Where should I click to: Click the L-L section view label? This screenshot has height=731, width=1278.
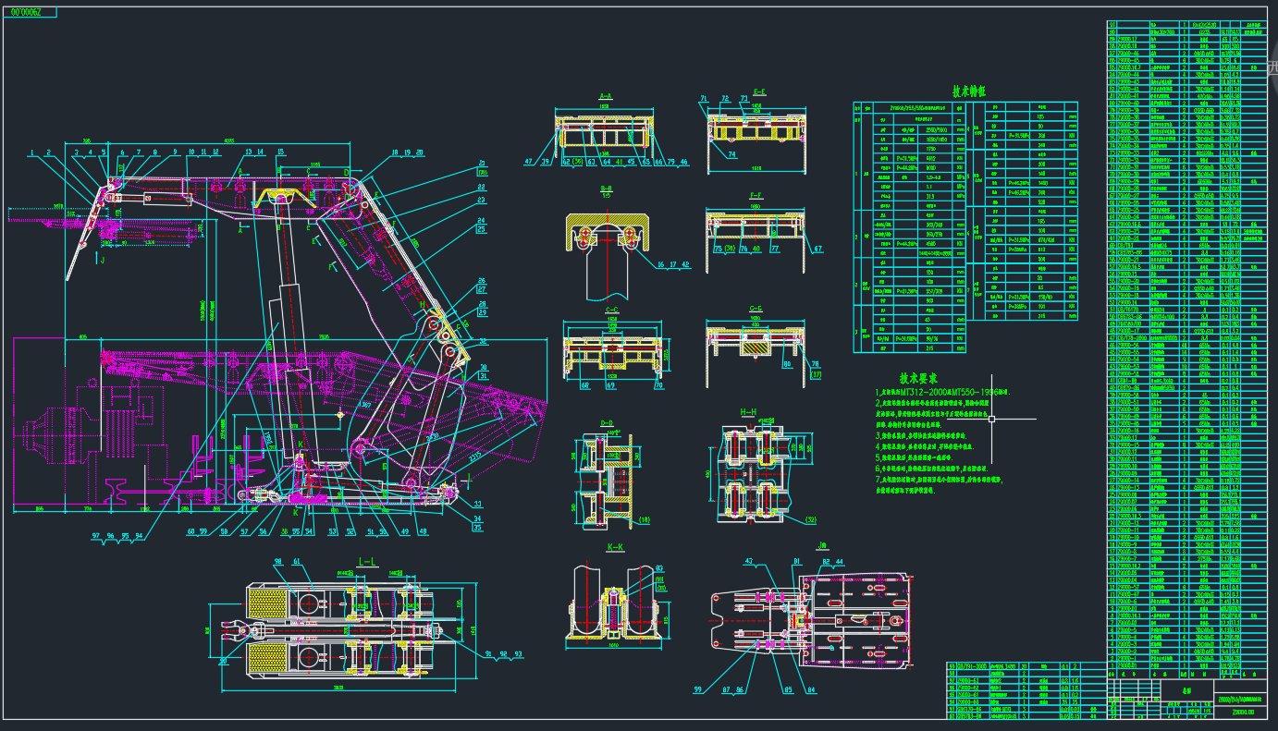(x=366, y=562)
